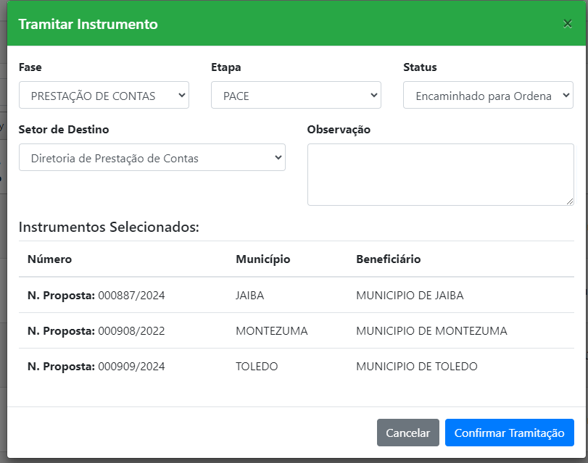Click the TOLEDO municipality cell
This screenshot has height=463, width=588.
257,367
